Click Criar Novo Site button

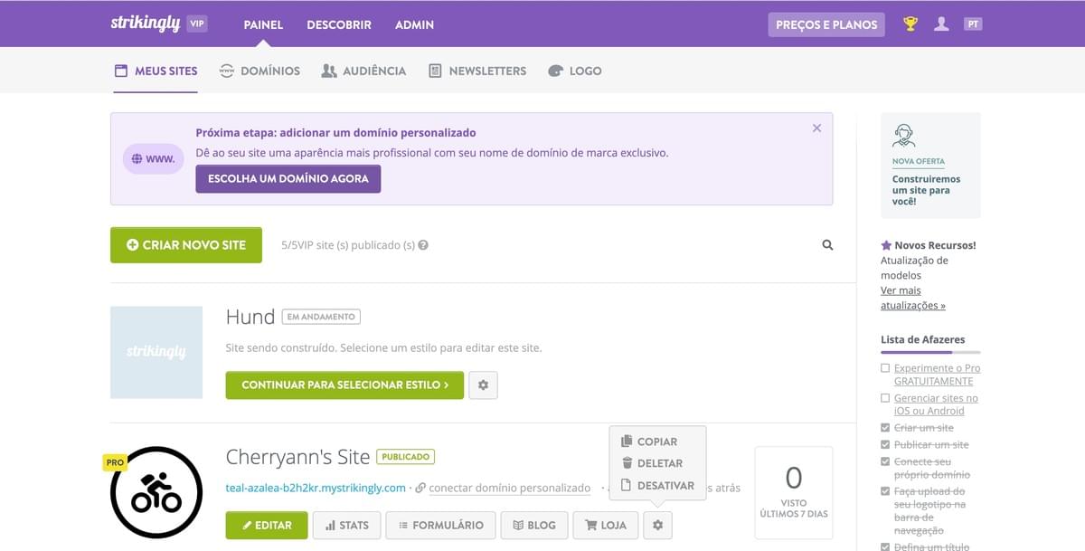coord(186,245)
